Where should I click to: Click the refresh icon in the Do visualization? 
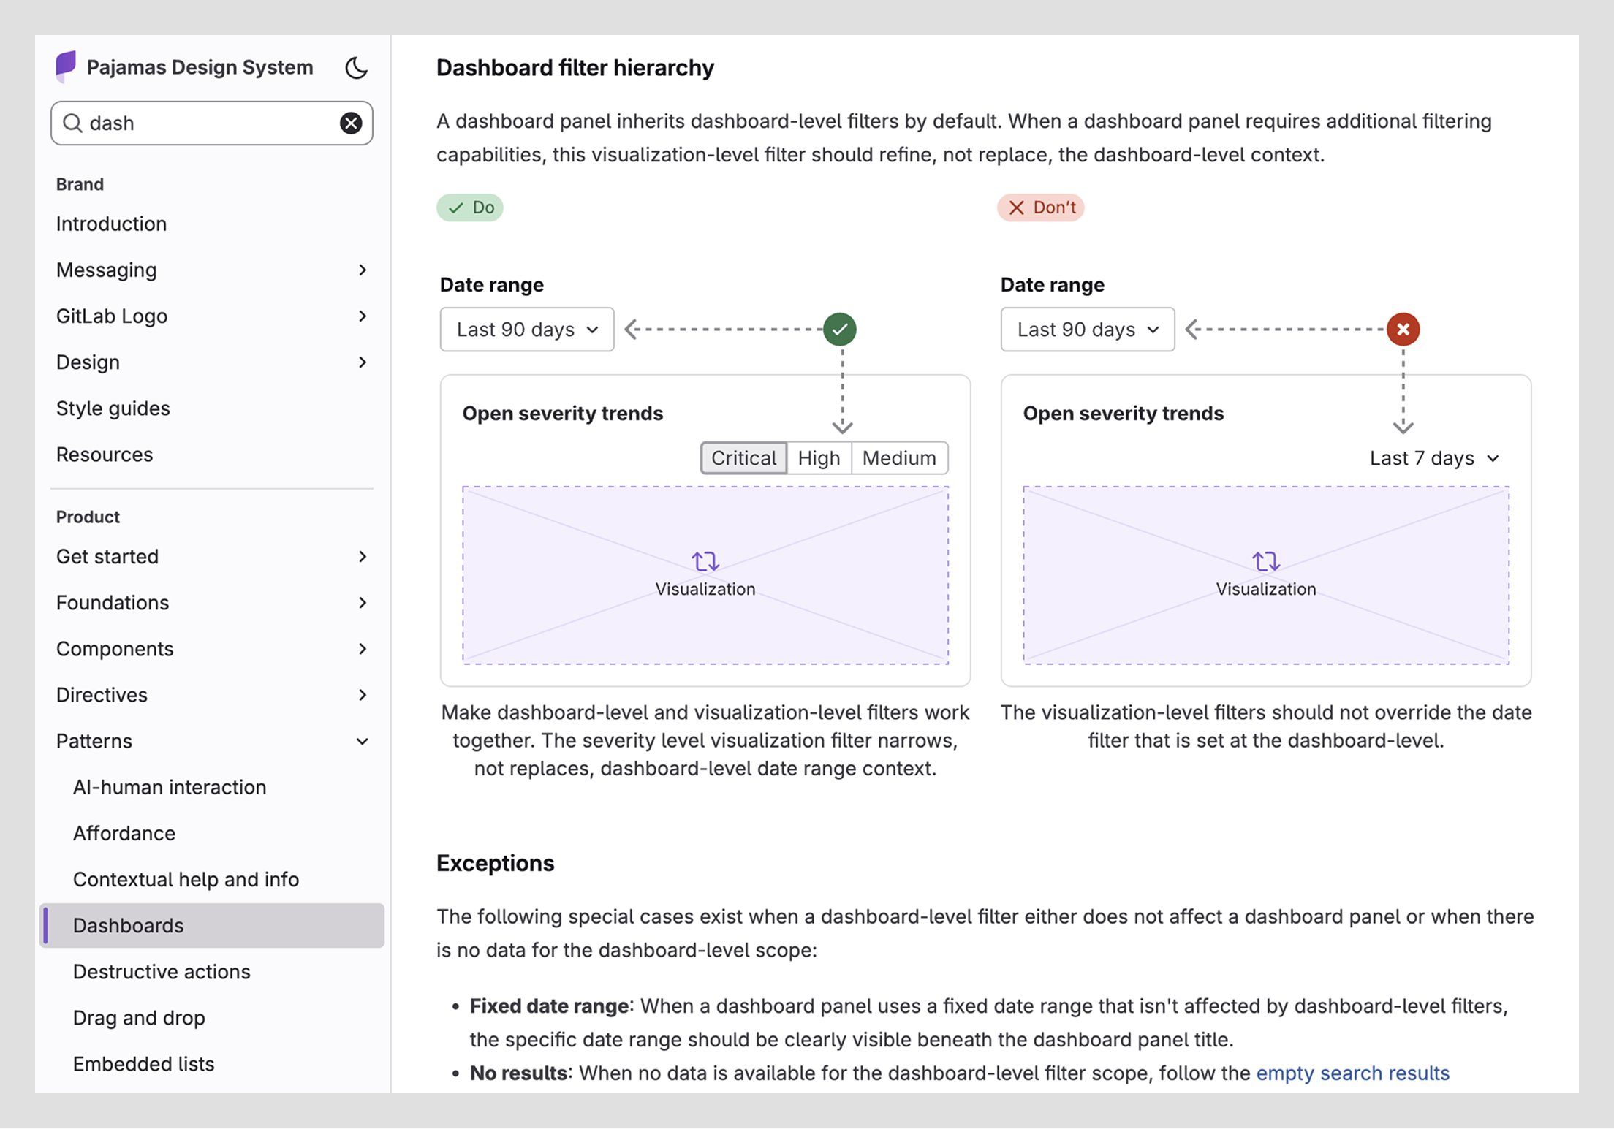point(705,561)
